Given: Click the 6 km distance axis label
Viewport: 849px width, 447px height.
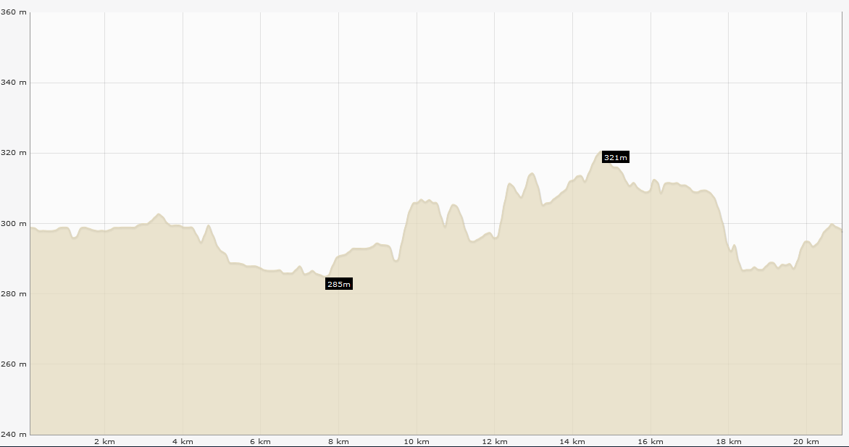Looking at the screenshot, I should pos(260,441).
